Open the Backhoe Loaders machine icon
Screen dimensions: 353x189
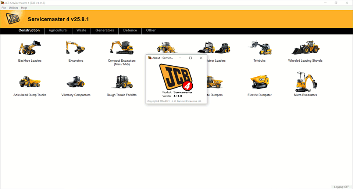(x=30, y=47)
